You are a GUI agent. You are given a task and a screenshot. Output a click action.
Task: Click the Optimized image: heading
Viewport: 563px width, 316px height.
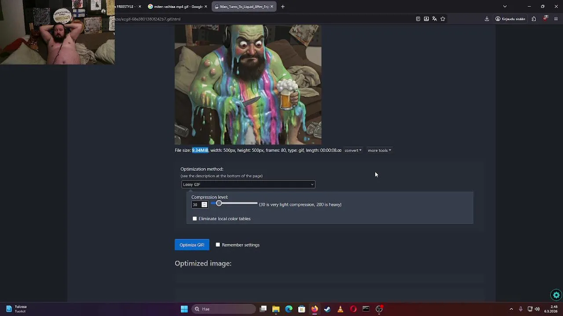coord(203,263)
